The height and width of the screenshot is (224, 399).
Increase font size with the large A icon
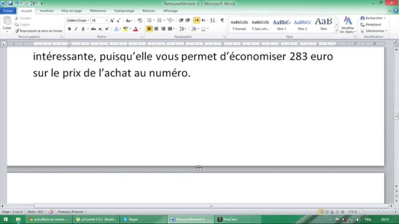(112, 21)
